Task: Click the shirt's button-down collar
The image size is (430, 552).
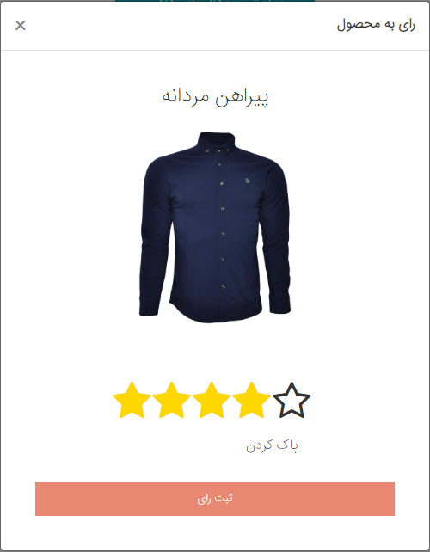Action: pos(216,143)
